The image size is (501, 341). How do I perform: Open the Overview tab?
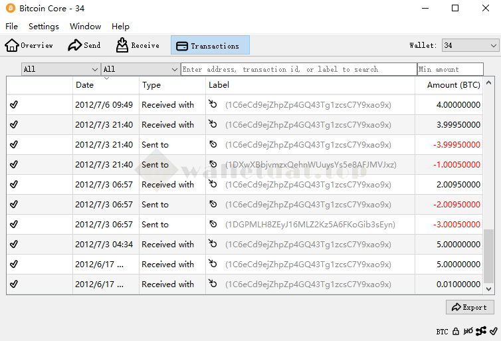pyautogui.click(x=29, y=45)
